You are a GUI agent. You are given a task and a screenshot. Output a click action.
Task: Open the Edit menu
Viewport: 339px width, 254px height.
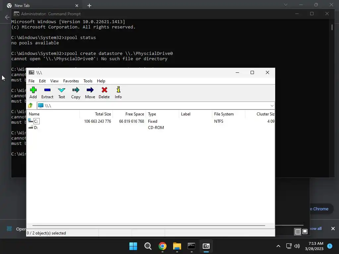tap(42, 81)
